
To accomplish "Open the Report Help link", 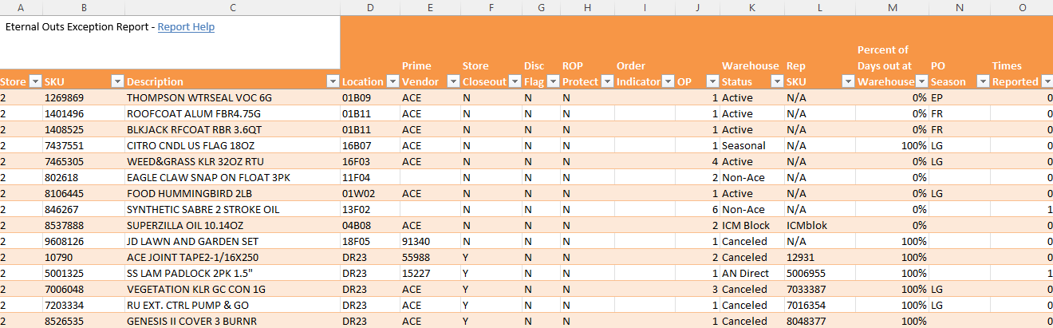I will (x=186, y=27).
